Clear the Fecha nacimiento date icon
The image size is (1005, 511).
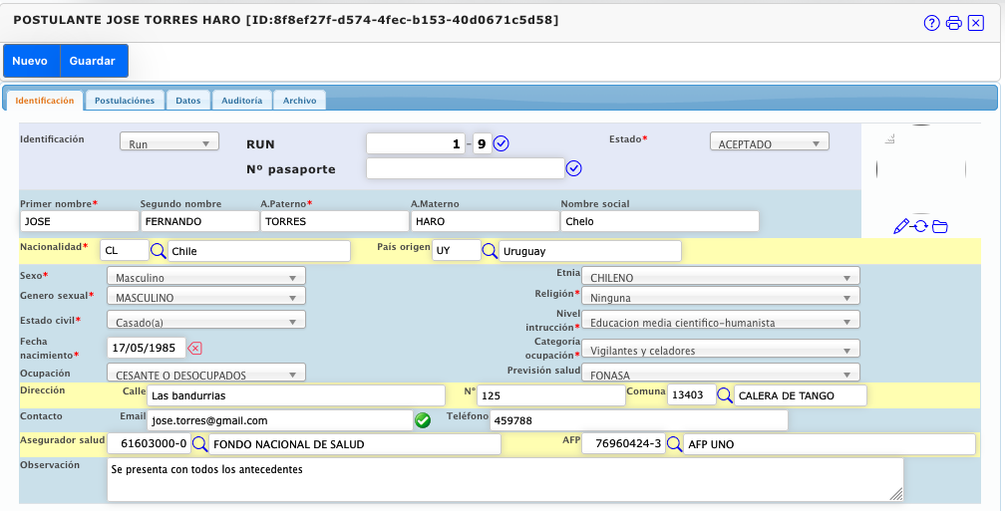click(194, 348)
